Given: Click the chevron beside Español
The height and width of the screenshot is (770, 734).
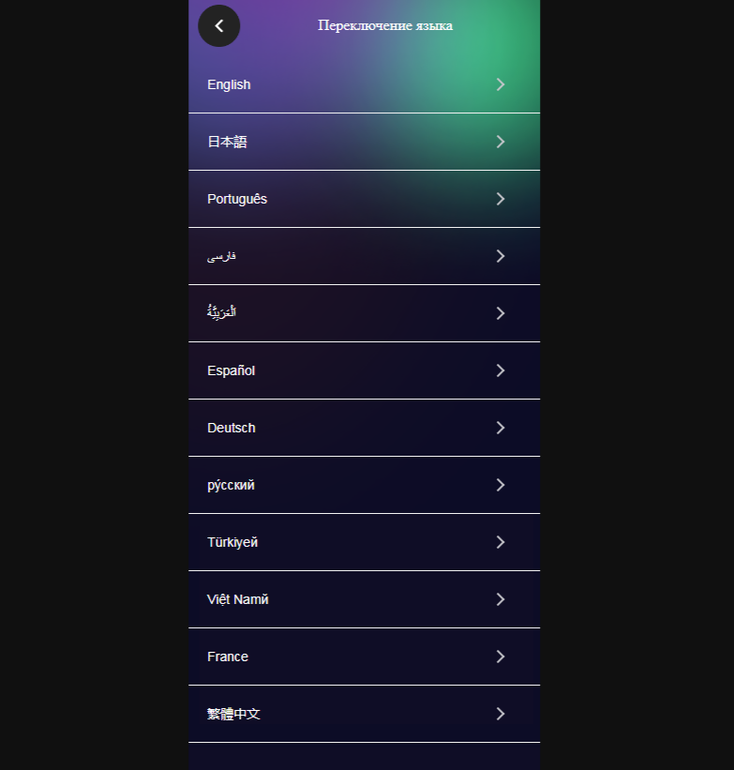Looking at the screenshot, I should pyautogui.click(x=501, y=370).
